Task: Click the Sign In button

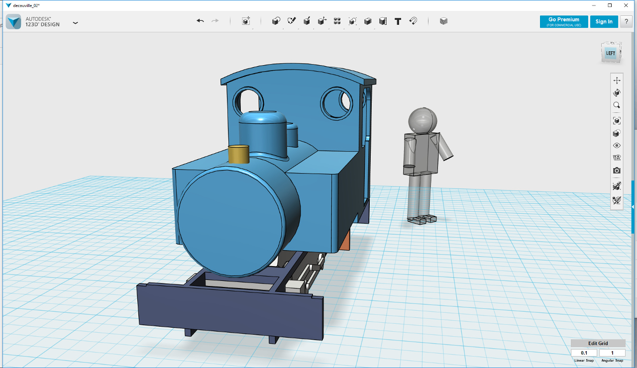Action: click(x=604, y=21)
